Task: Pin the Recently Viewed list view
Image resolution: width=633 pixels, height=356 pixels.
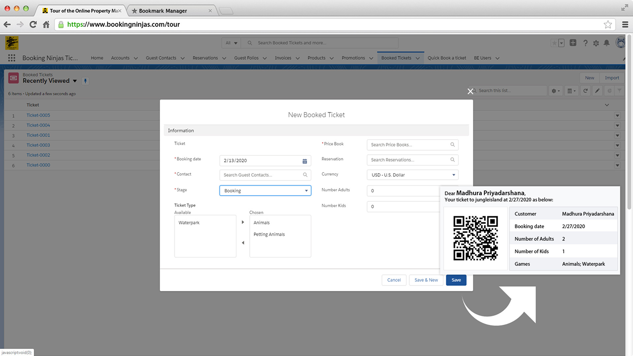Action: 85,80
